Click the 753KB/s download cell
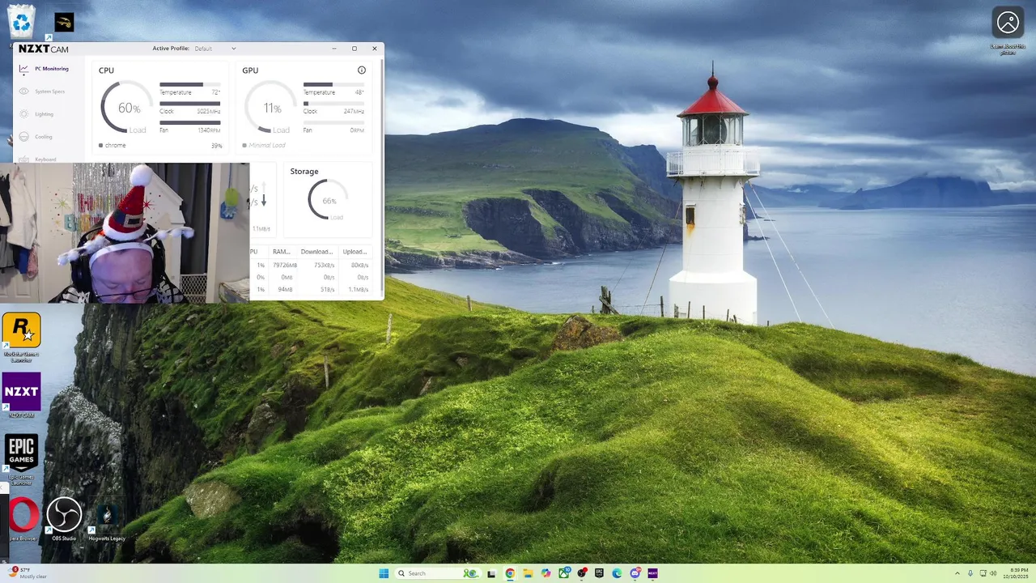 pos(324,265)
